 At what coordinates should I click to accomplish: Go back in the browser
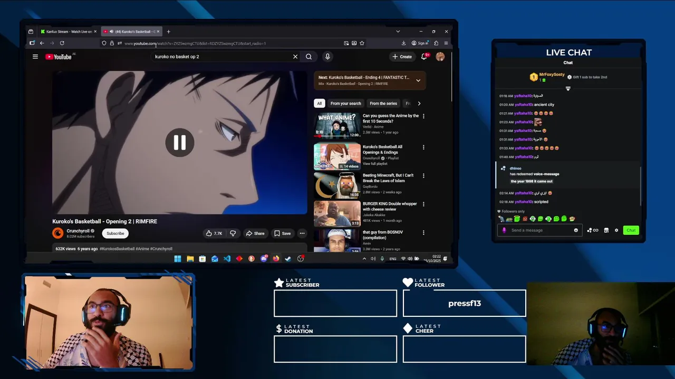click(42, 43)
